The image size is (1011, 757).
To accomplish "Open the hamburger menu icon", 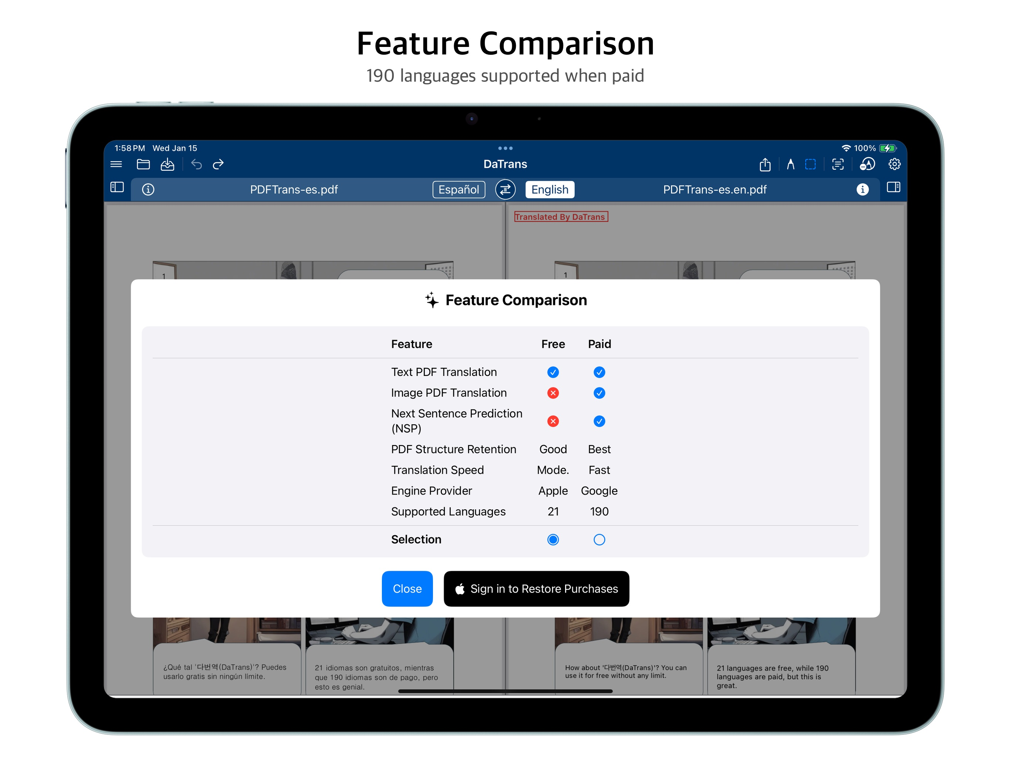I will [x=116, y=164].
